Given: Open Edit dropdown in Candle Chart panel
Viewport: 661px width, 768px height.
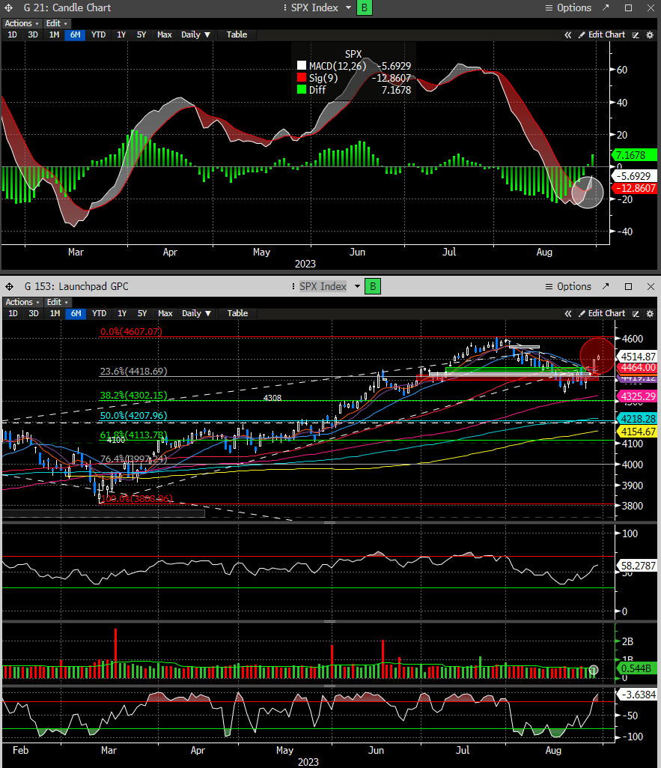Looking at the screenshot, I should (57, 23).
